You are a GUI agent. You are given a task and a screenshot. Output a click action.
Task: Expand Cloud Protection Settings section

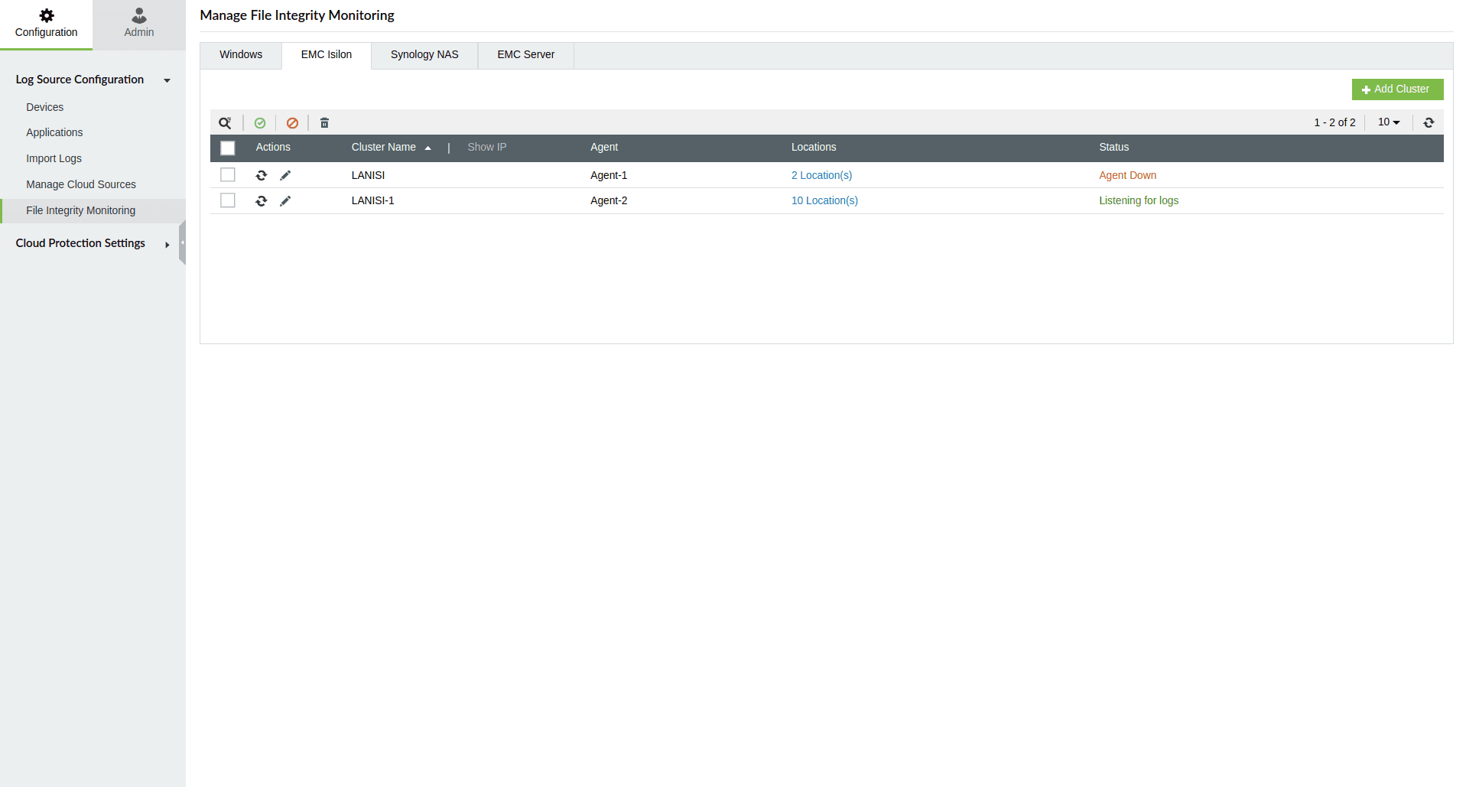167,245
